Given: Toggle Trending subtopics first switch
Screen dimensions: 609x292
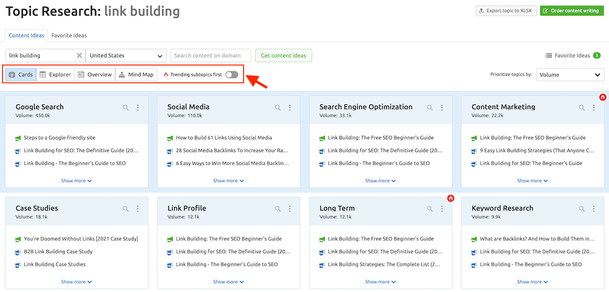Looking at the screenshot, I should click(231, 75).
